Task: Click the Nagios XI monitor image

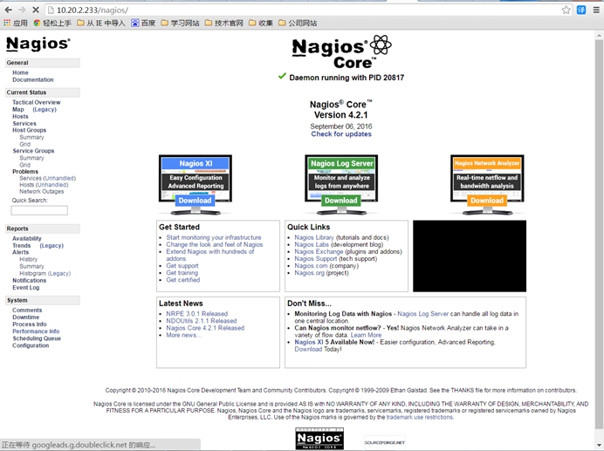Action: click(196, 184)
